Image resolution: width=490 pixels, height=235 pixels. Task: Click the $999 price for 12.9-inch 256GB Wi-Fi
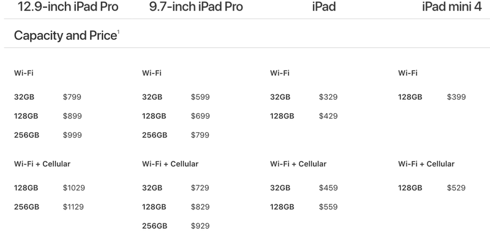[x=72, y=135]
